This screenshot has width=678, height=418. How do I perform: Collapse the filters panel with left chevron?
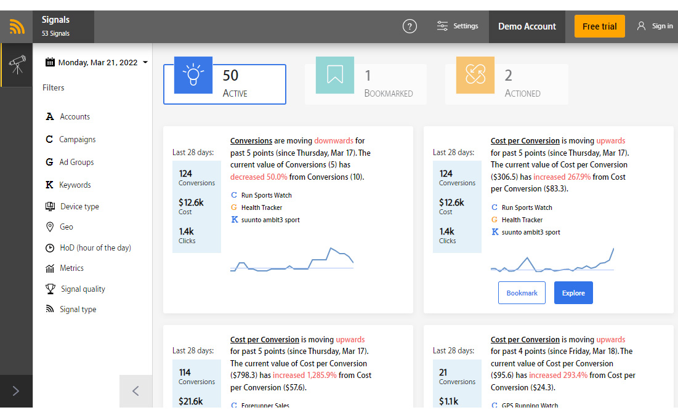(135, 391)
